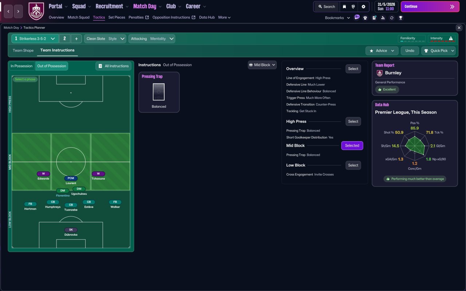The height and width of the screenshot is (291, 466).
Task: Click the circular arrows icon in bookmarks bar
Action: click(392, 17)
